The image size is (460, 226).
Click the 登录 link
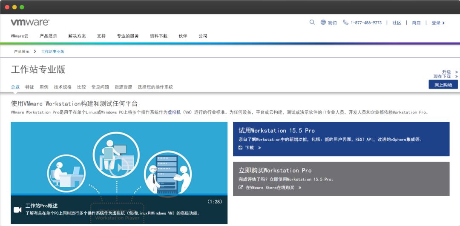click(436, 23)
